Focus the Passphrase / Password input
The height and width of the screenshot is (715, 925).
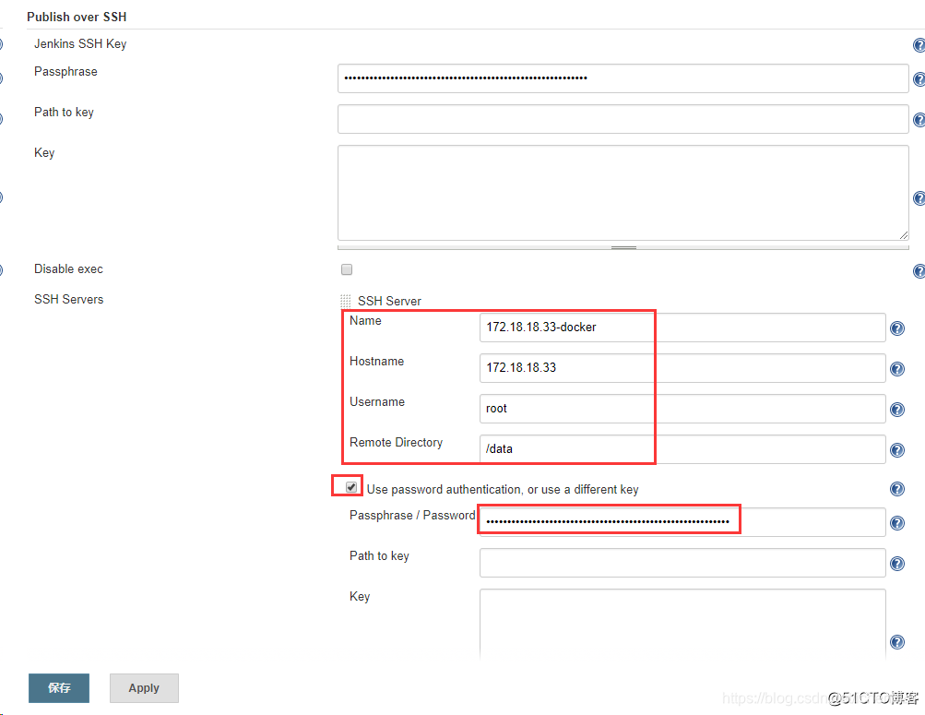pos(682,522)
